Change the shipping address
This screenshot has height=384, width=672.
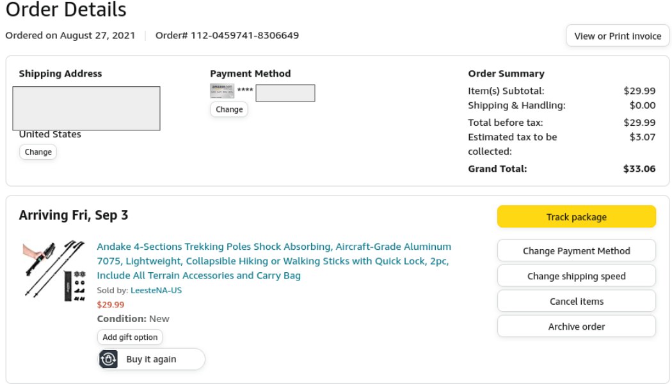click(38, 152)
